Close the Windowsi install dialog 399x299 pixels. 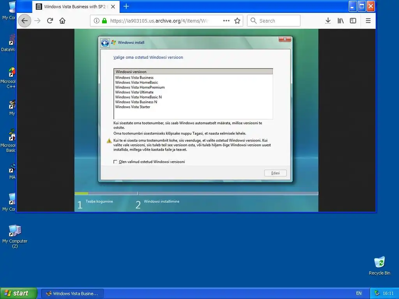tap(285, 39)
